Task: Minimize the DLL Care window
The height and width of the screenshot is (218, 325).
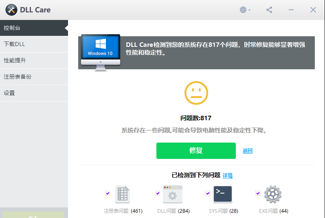Action: [291, 10]
